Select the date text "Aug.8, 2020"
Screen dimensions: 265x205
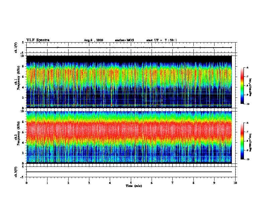(x=93, y=40)
